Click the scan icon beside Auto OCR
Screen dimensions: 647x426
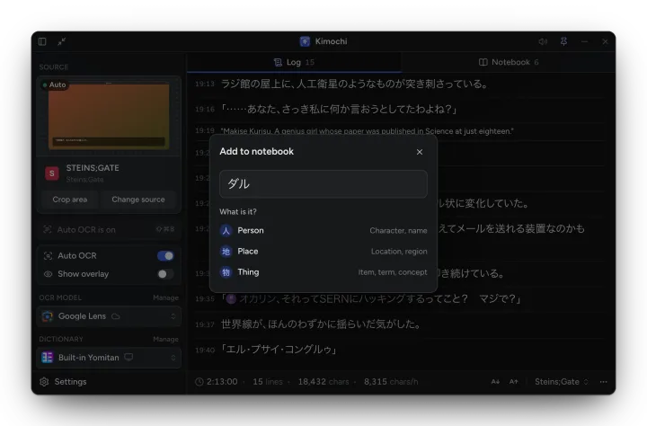point(48,256)
